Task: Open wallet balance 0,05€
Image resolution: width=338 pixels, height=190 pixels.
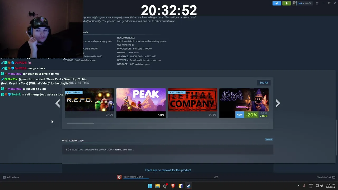Action: pos(308,3)
